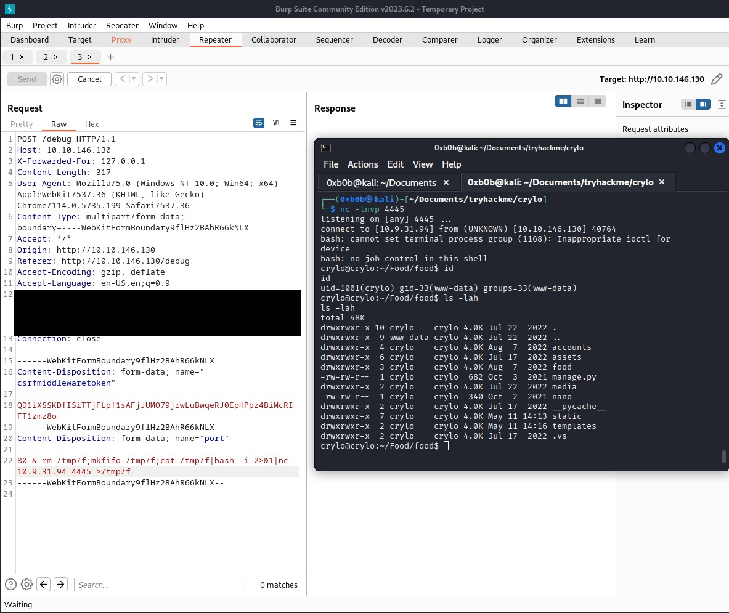Go back to previous request with left arrow
This screenshot has height=613, width=729.
pos(122,79)
